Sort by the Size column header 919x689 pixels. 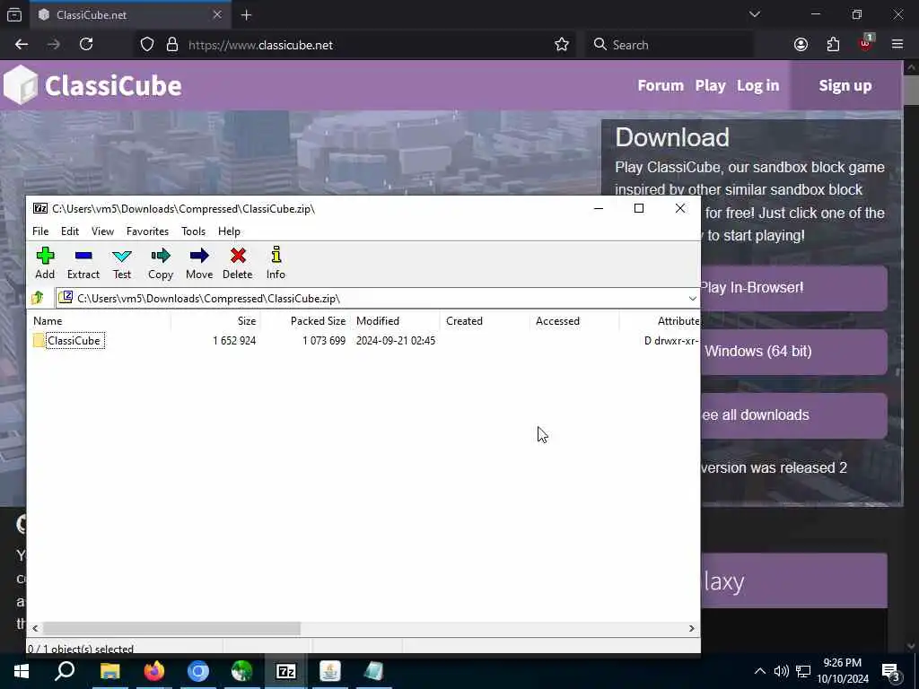(x=215, y=321)
